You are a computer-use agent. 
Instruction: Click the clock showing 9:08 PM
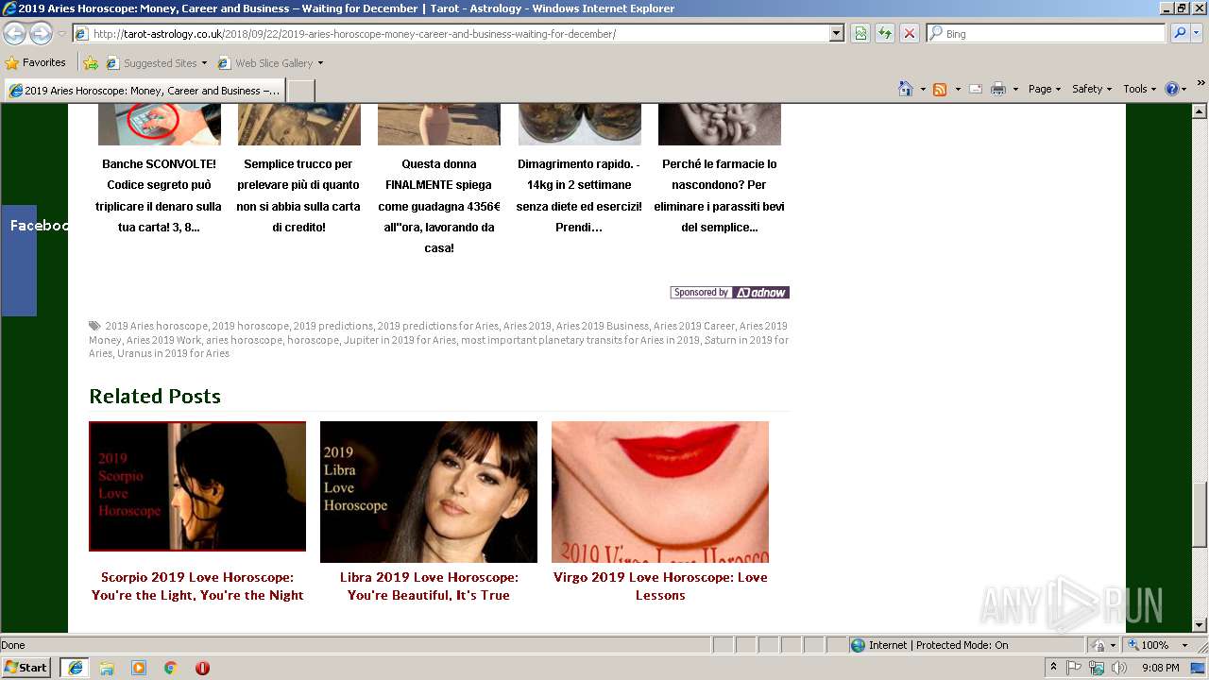(1160, 668)
